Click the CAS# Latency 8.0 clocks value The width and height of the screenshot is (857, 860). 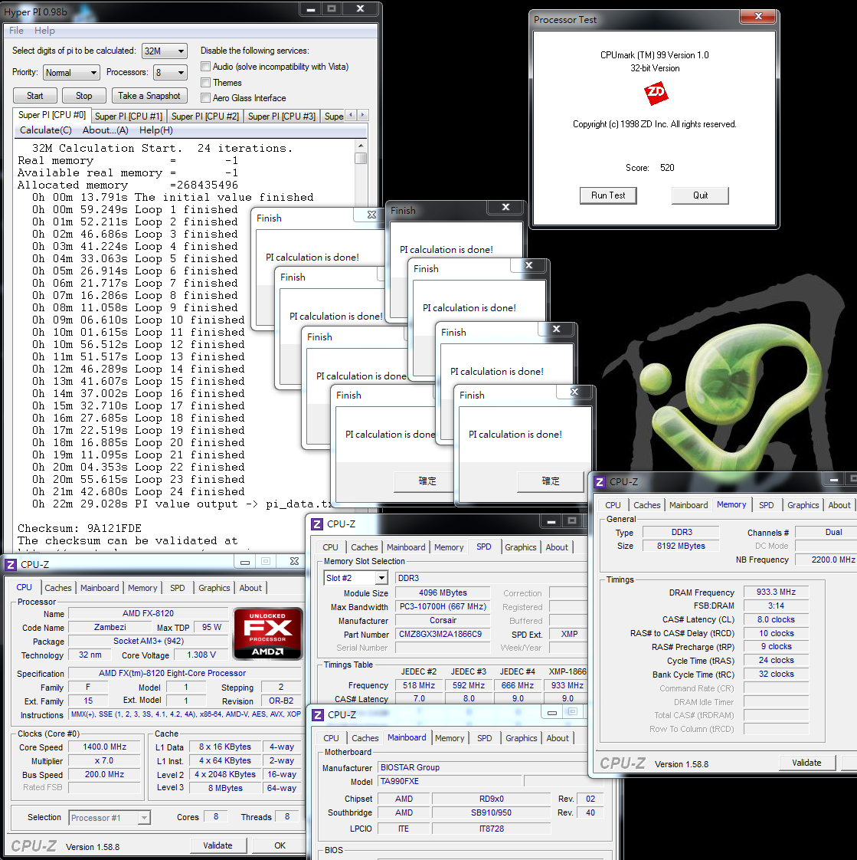click(x=776, y=619)
